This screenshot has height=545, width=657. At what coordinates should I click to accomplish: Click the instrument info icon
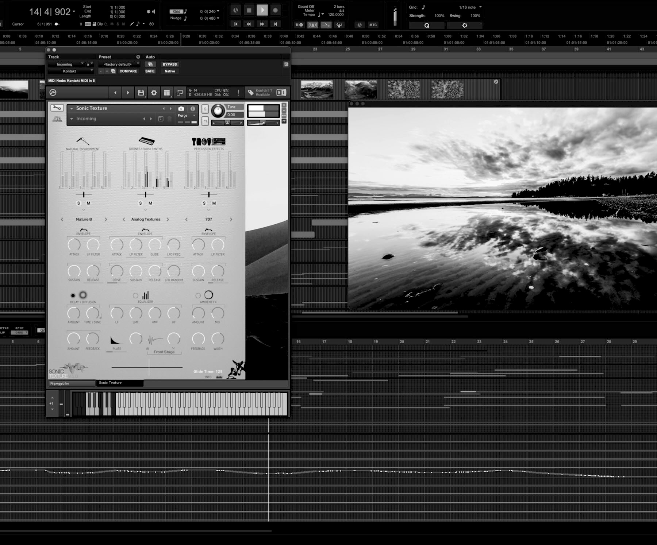click(x=192, y=109)
